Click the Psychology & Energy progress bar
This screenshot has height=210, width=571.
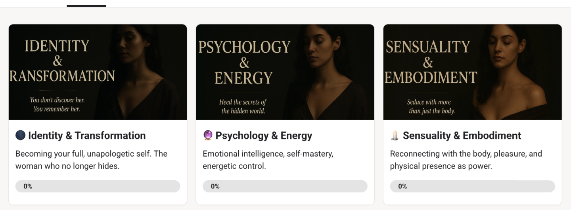click(285, 186)
